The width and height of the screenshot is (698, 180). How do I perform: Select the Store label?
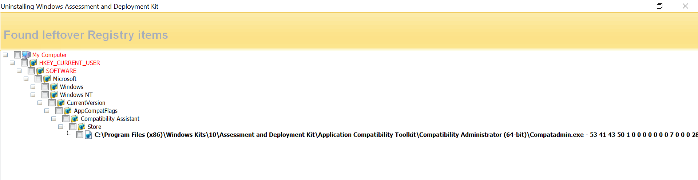(94, 127)
